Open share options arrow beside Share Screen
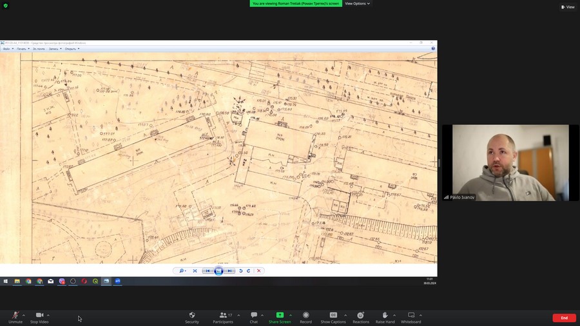This screenshot has height=326, width=580. [x=291, y=315]
